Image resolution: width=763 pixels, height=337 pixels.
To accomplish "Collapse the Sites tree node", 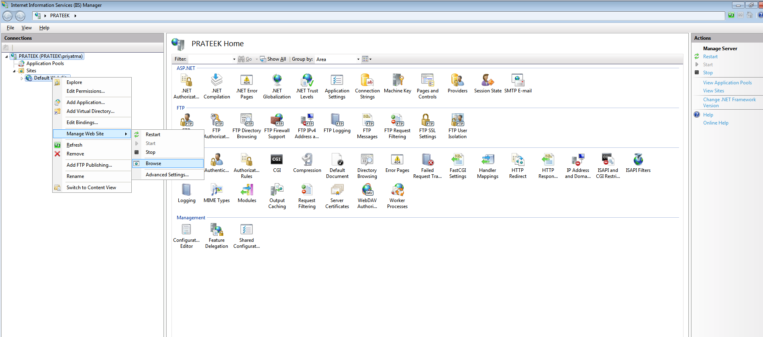I will pos(14,71).
